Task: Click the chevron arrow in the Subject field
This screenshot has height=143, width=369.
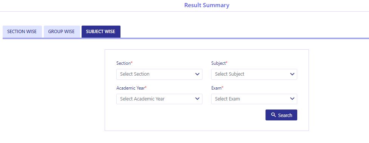Action: [292, 74]
